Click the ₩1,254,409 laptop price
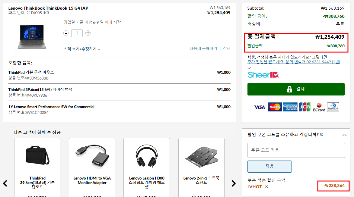The height and width of the screenshot is (197, 354). click(219, 13)
